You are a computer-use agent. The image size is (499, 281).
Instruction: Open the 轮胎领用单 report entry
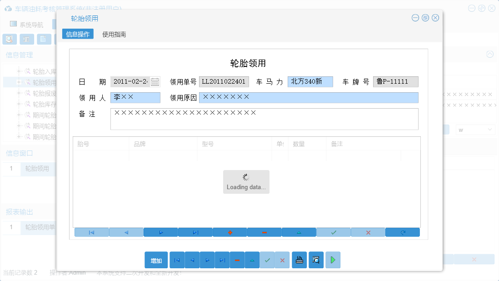38,227
